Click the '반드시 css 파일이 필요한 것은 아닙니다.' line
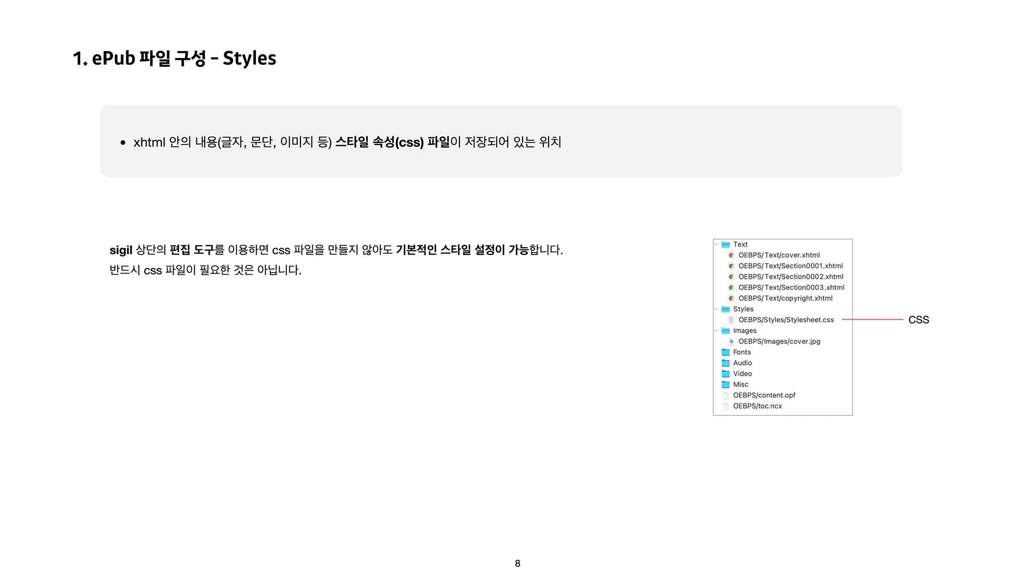 point(206,270)
